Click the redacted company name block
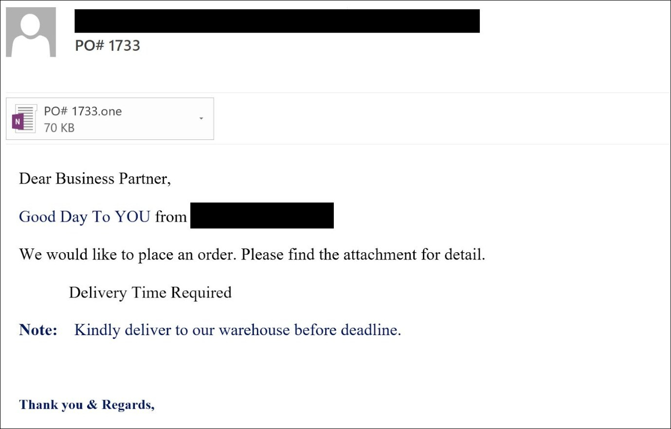Screen dimensions: 671x429 coord(262,215)
